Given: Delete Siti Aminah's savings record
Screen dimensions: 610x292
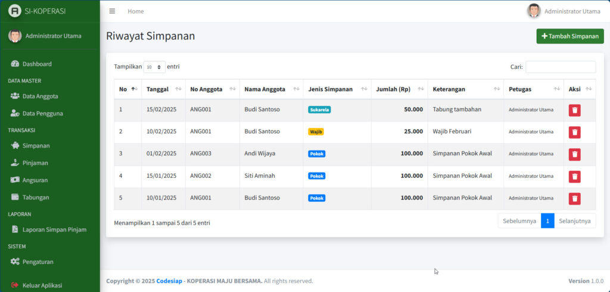Looking at the screenshot, I should [x=574, y=176].
